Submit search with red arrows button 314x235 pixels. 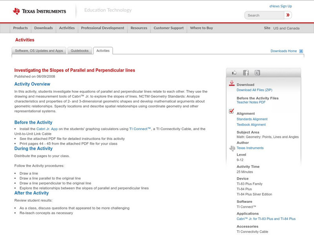[x=288, y=15]
